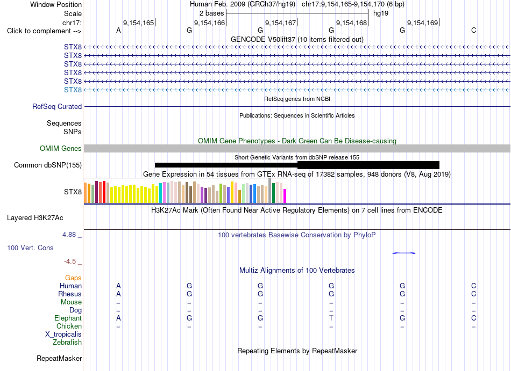Click the RefSeq Curated label

[x=57, y=107]
